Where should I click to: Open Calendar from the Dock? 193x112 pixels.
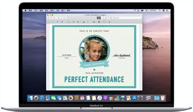coord(82,98)
